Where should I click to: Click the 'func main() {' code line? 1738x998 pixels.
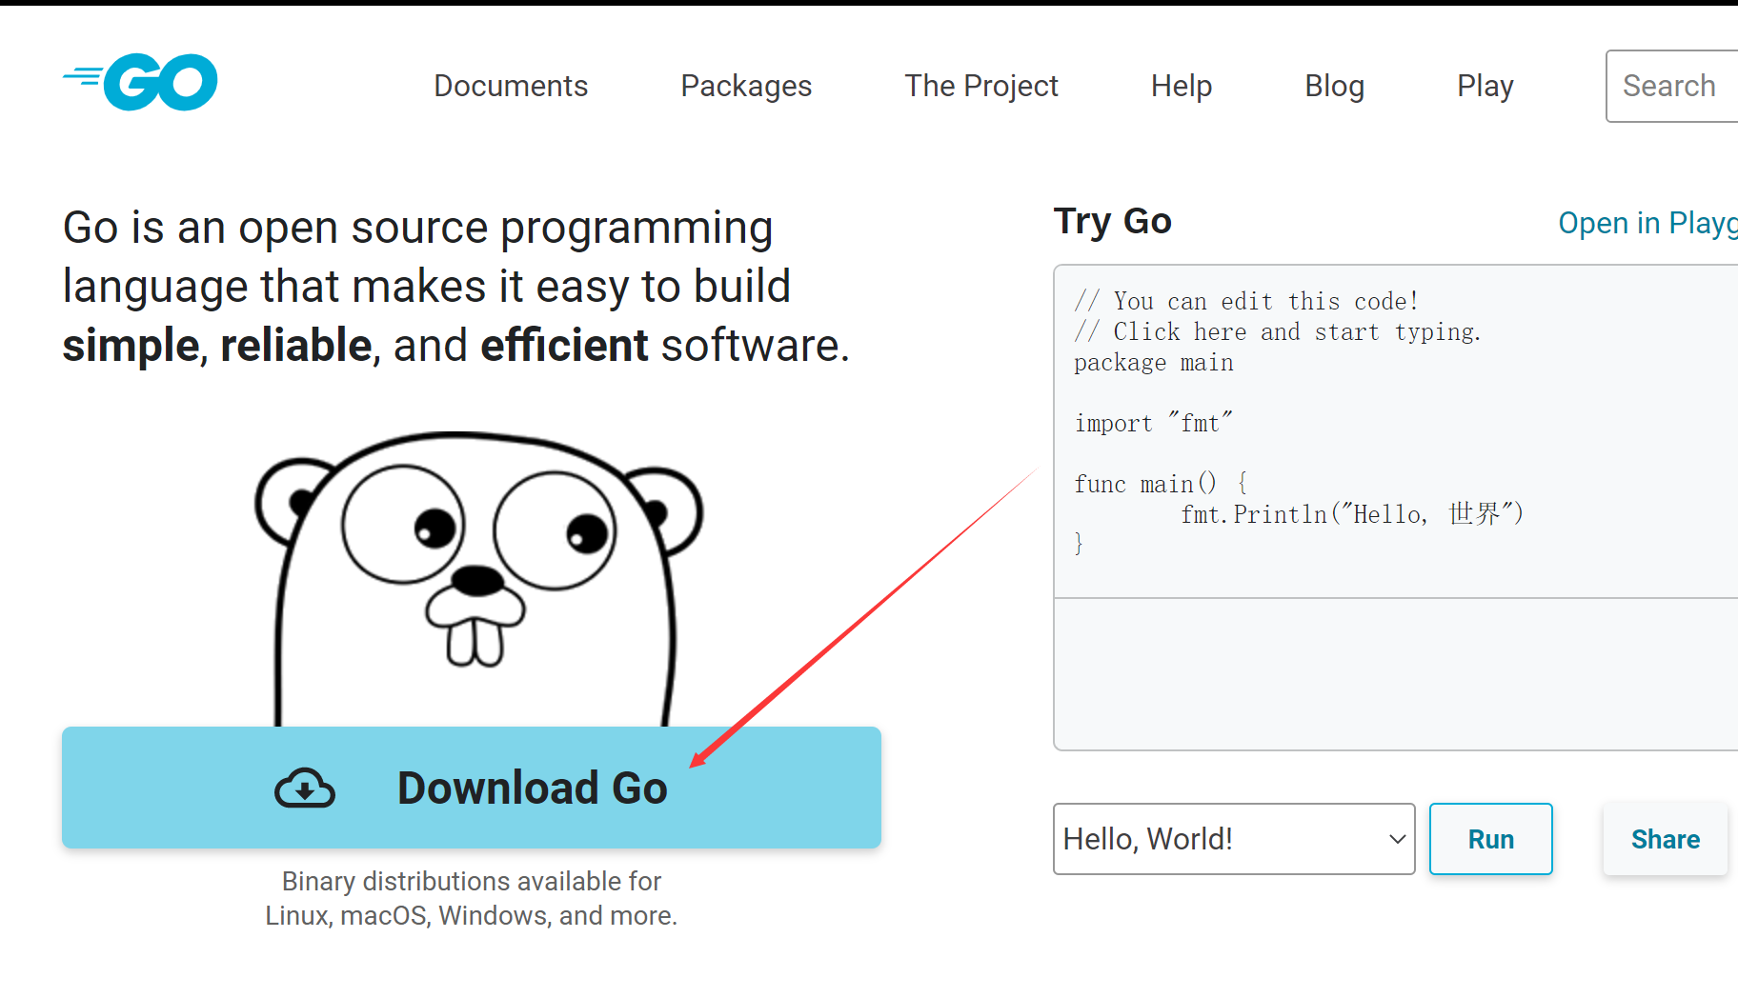tap(1161, 484)
